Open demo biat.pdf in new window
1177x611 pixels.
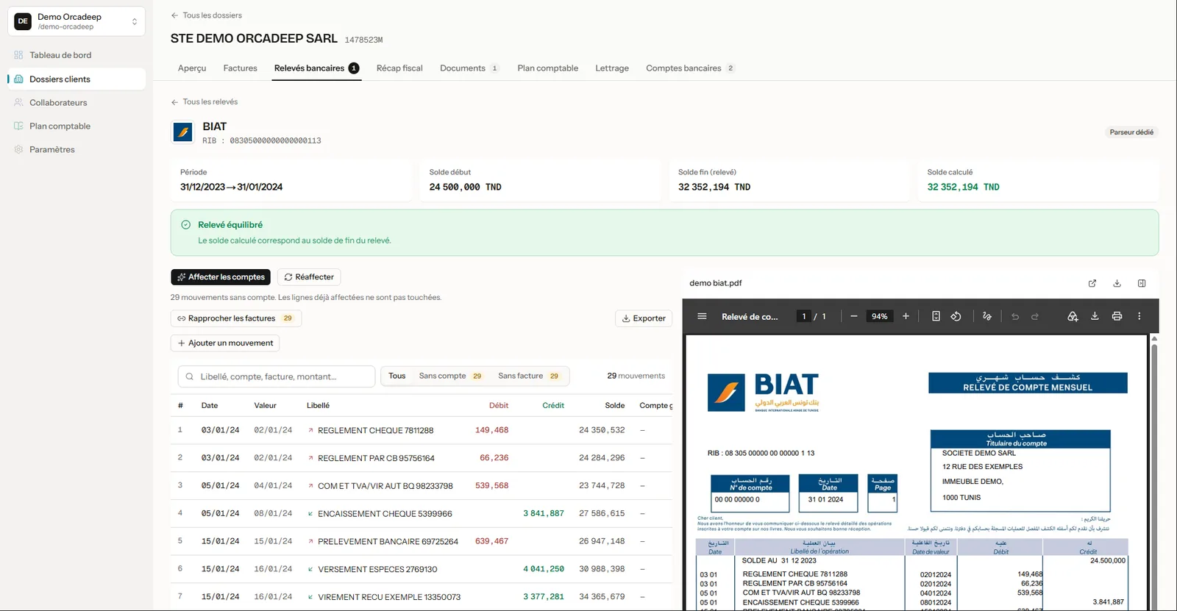(1092, 283)
